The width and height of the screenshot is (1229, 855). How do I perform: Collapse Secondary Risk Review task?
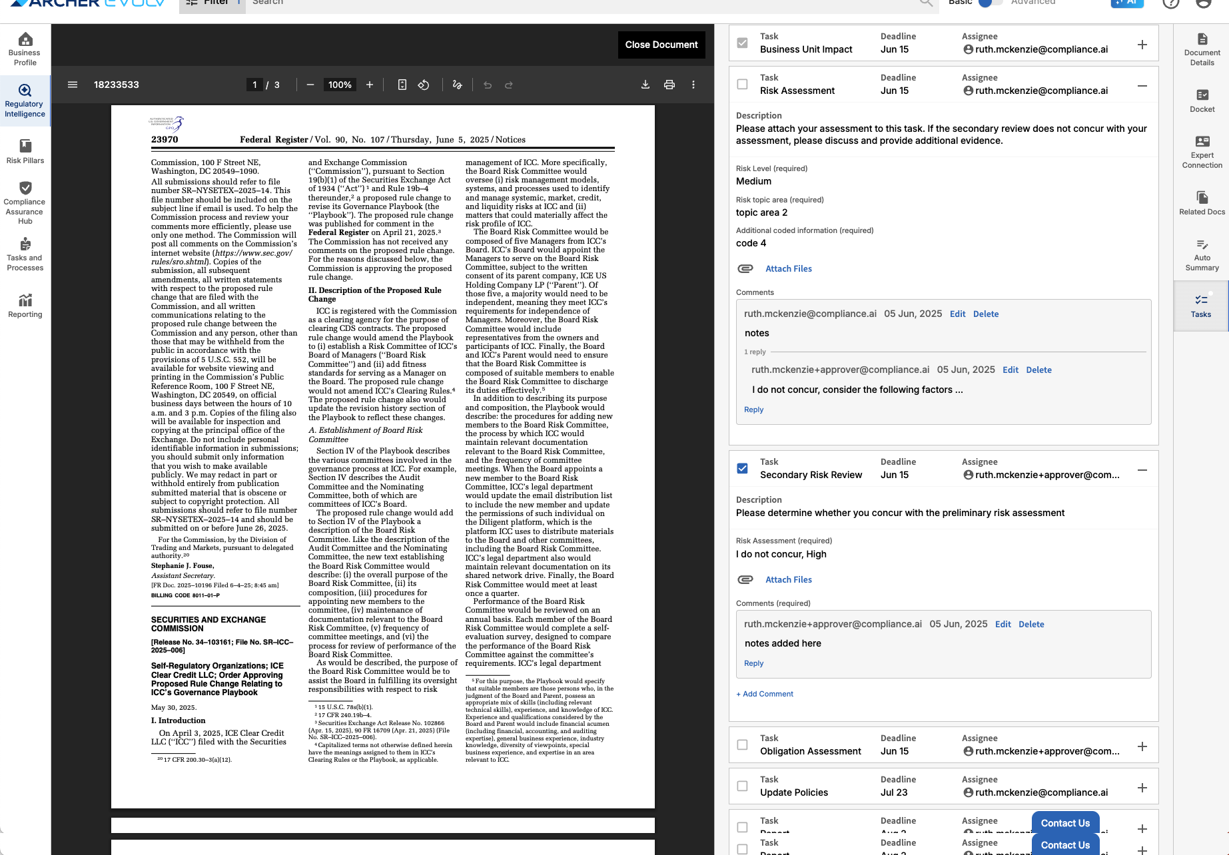(x=1142, y=470)
